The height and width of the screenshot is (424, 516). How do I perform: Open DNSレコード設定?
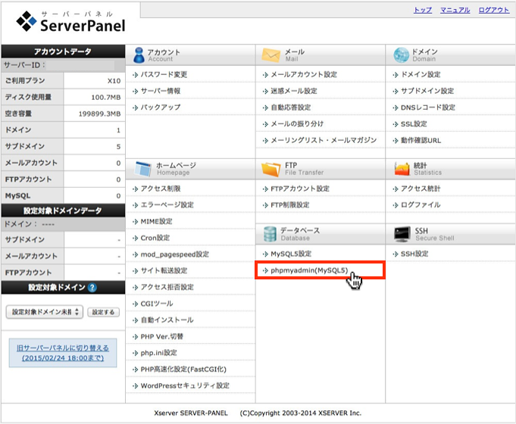[428, 108]
